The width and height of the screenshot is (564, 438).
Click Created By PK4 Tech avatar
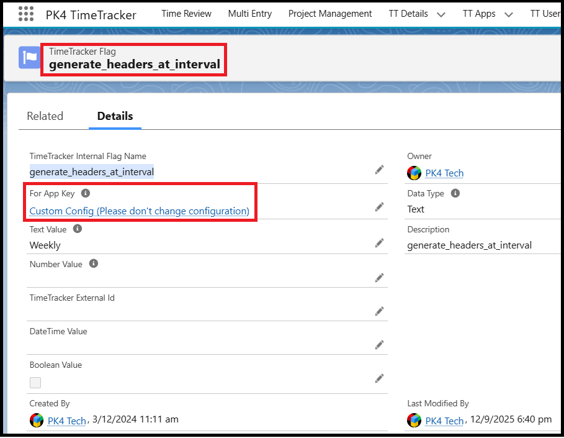[x=37, y=421]
